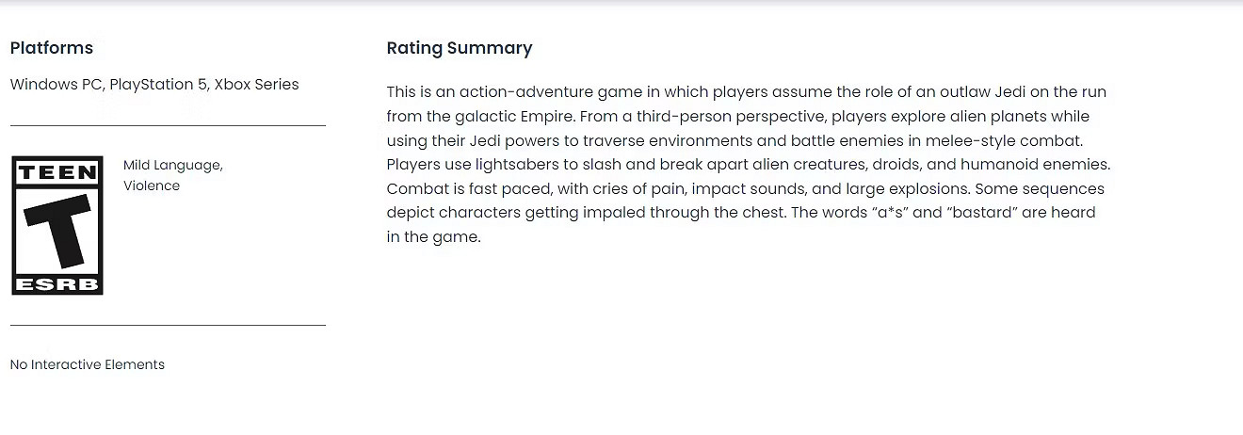This screenshot has width=1243, height=435.
Task: Click the large T letter in rating badge
Action: pyautogui.click(x=58, y=231)
